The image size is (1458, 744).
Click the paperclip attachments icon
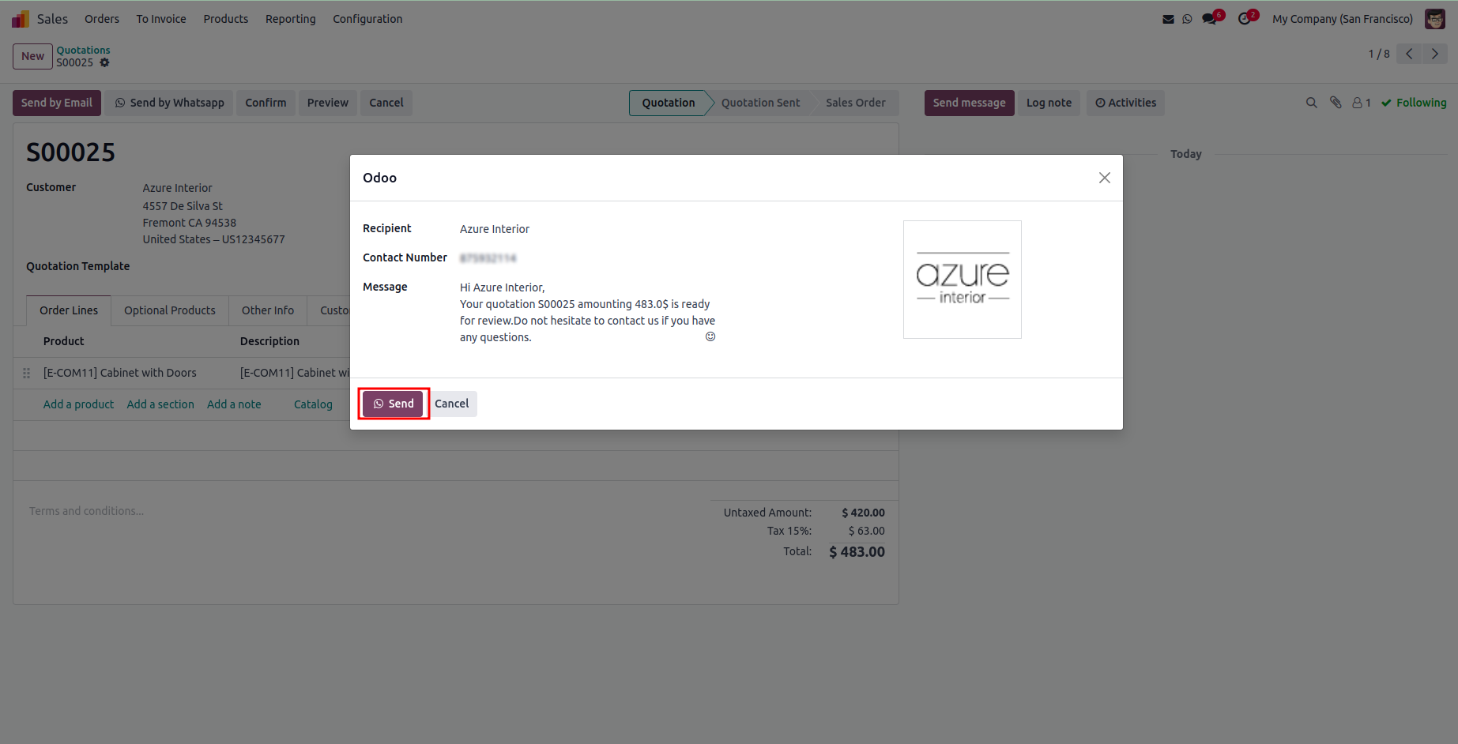(x=1336, y=103)
